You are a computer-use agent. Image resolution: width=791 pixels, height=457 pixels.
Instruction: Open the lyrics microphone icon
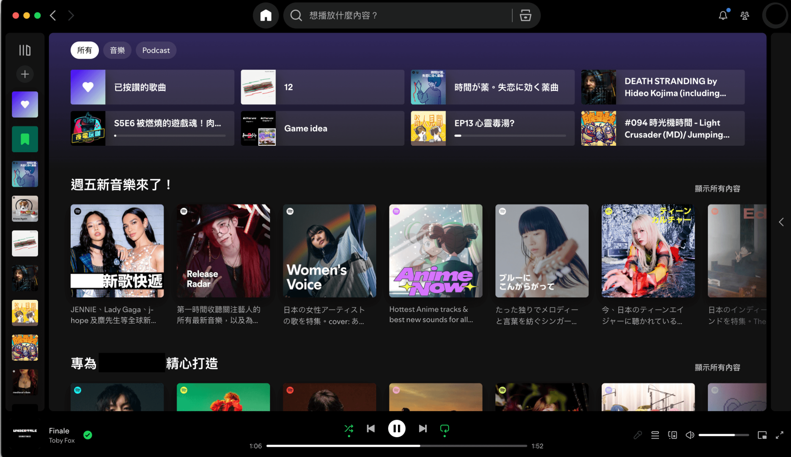point(638,435)
